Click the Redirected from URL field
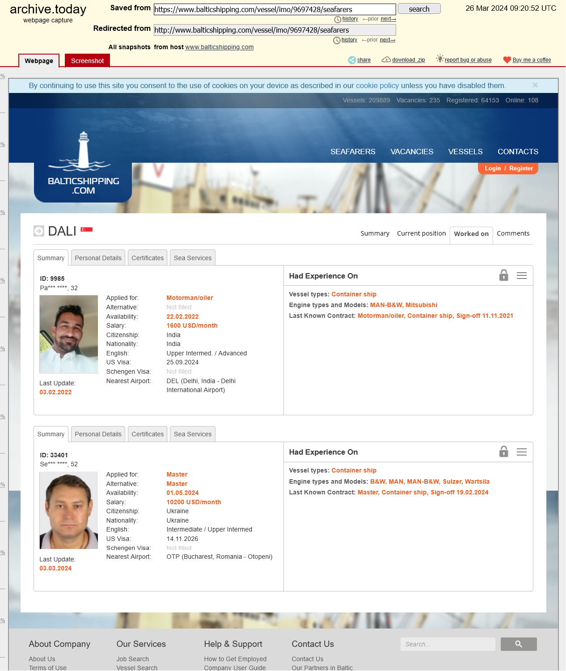566x671 pixels. (x=275, y=30)
